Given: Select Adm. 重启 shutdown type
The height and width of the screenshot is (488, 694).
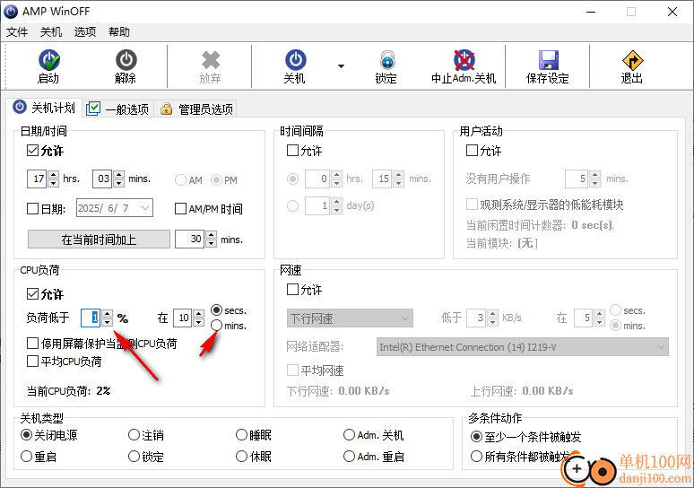Looking at the screenshot, I should (349, 456).
